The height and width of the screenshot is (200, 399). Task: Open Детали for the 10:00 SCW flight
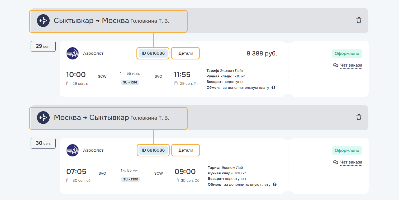[x=186, y=53]
